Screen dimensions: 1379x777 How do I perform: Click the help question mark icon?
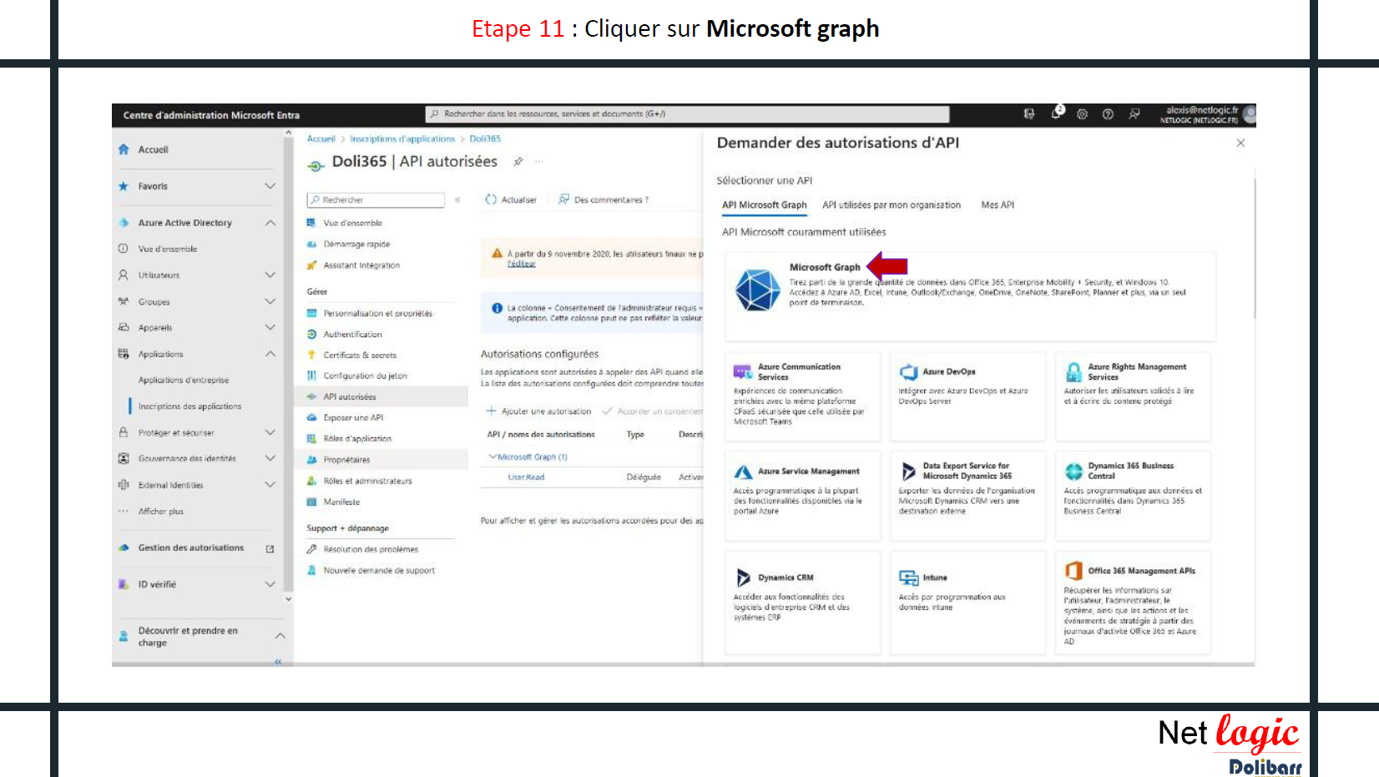coord(1108,114)
